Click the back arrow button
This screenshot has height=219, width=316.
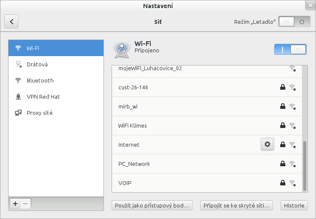click(x=11, y=22)
